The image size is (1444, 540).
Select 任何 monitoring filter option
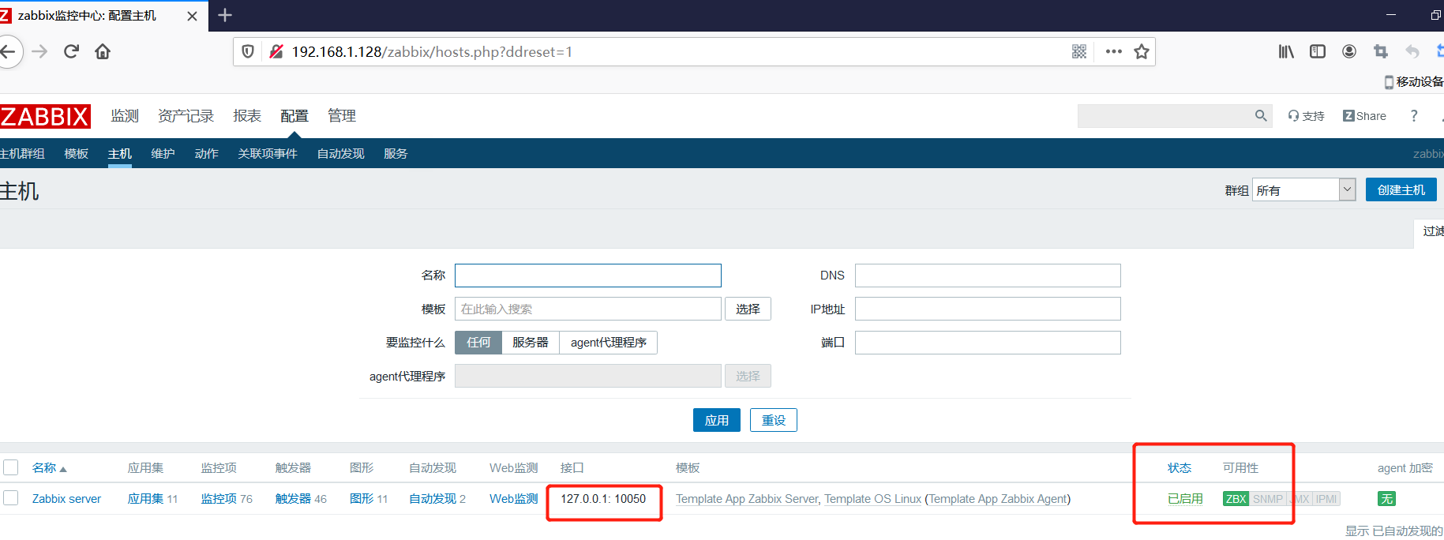pos(478,343)
